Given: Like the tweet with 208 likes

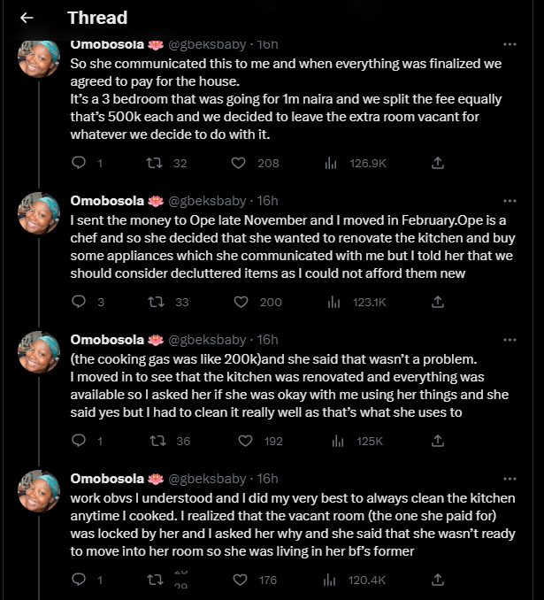Looking at the screenshot, I should point(238,163).
